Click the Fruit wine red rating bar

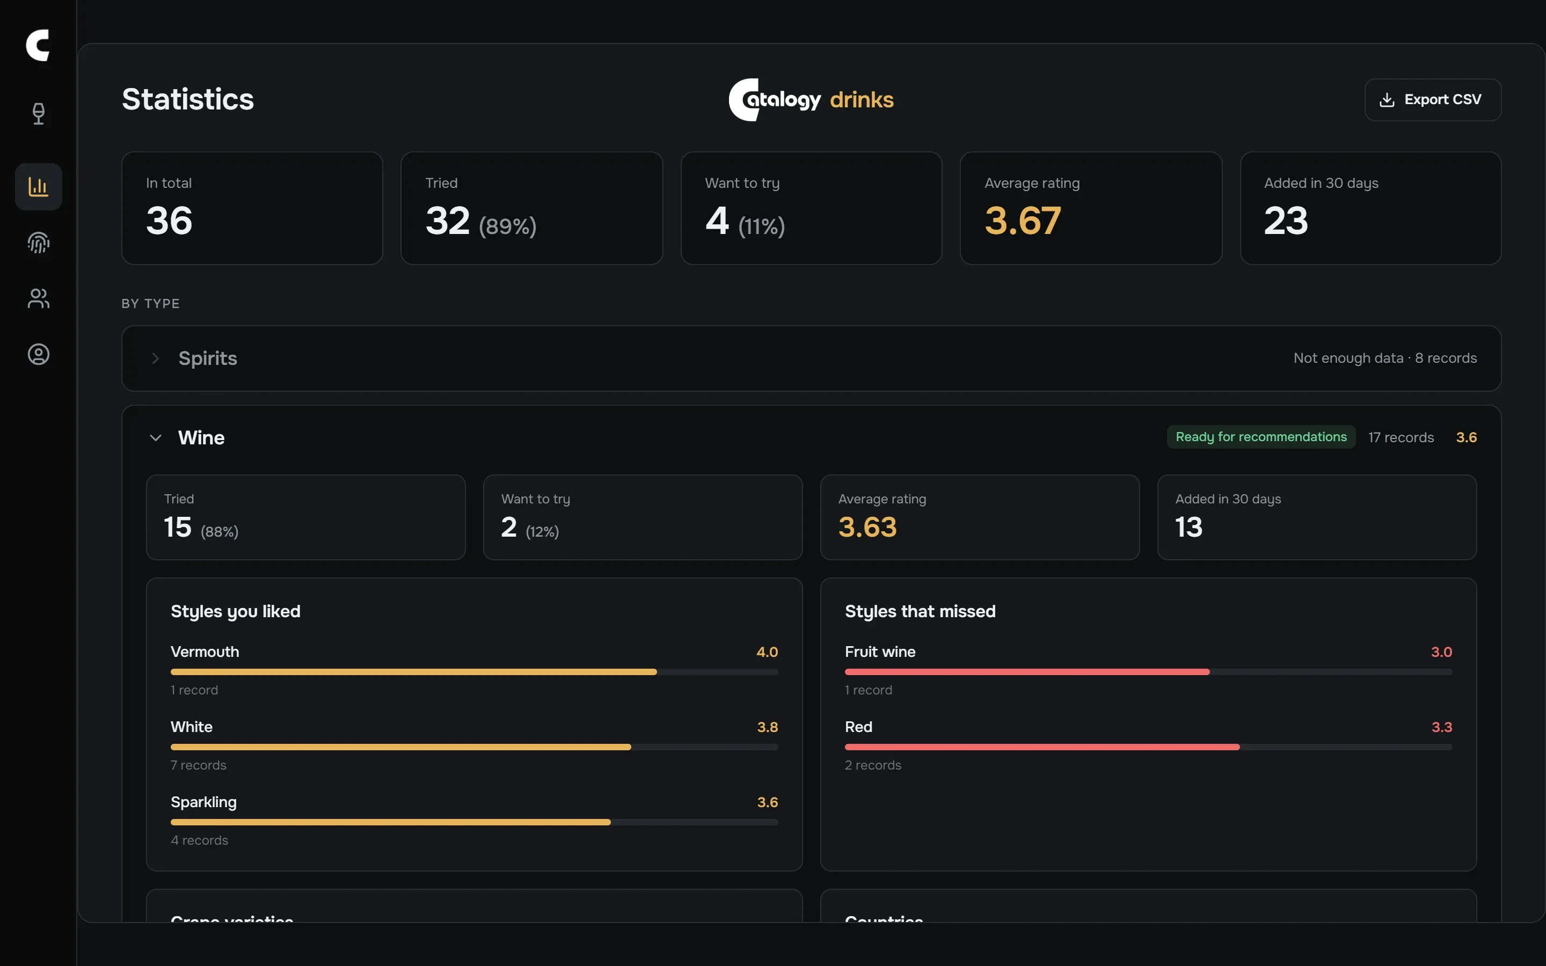point(1148,672)
